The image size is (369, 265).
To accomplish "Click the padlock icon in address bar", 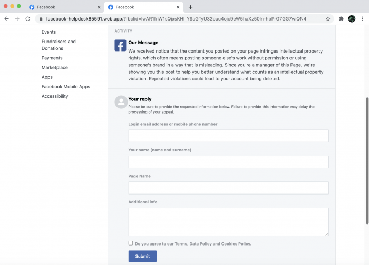I will click(x=40, y=18).
